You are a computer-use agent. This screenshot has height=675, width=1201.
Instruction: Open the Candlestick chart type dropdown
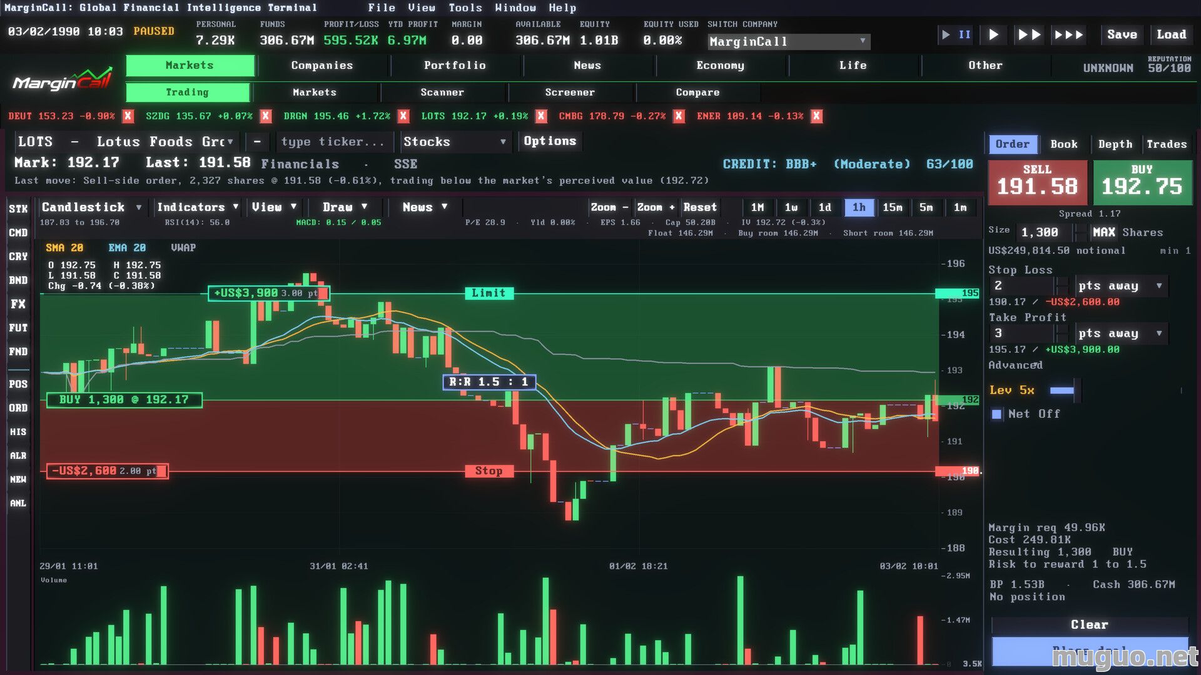91,207
